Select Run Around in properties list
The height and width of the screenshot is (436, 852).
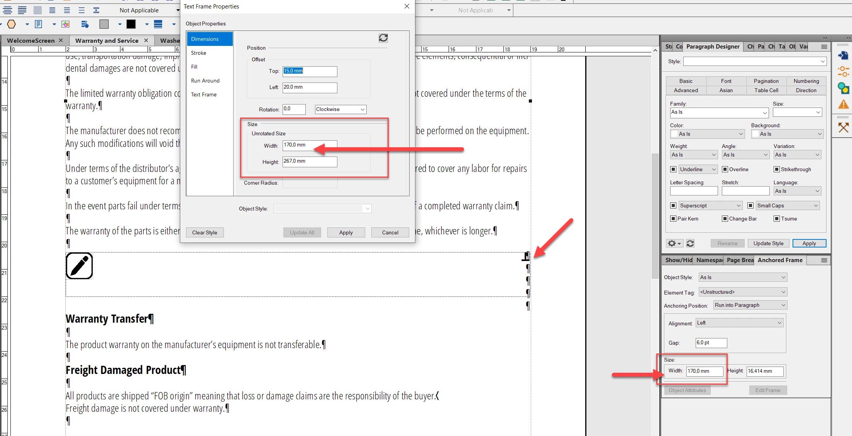point(205,81)
